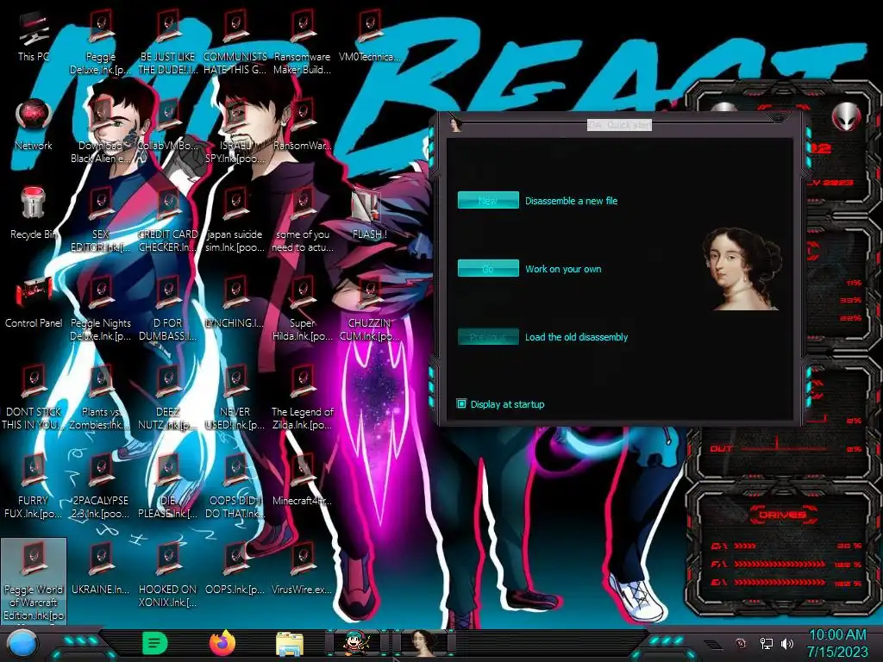Screen dimensions: 883x662
Task: Select the Ransomware Maker Builder icon
Action: 303,43
